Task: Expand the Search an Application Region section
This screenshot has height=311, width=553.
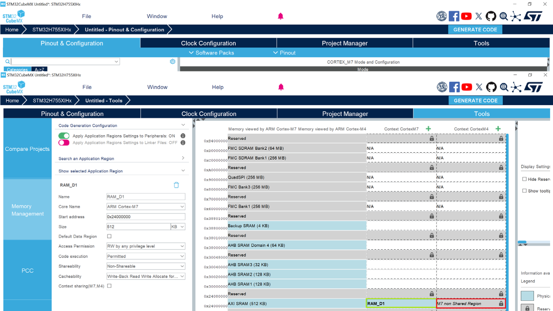Action: click(183, 158)
